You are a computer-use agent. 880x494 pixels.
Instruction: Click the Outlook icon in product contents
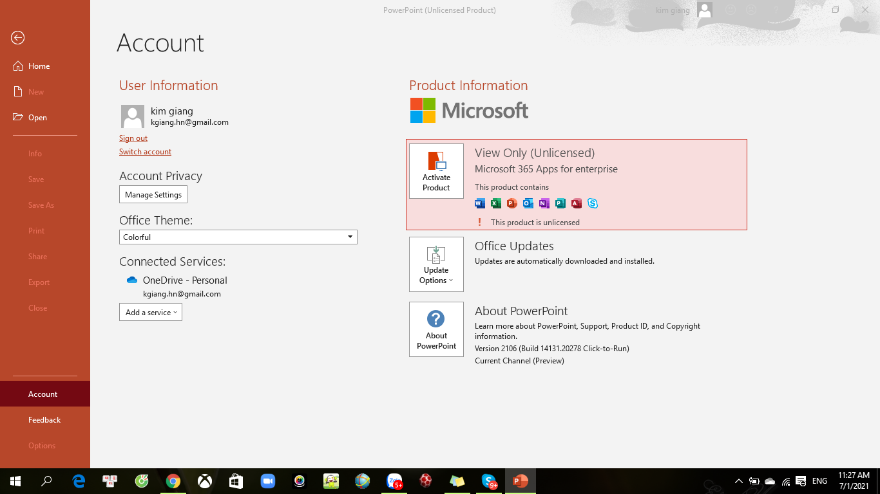point(528,203)
